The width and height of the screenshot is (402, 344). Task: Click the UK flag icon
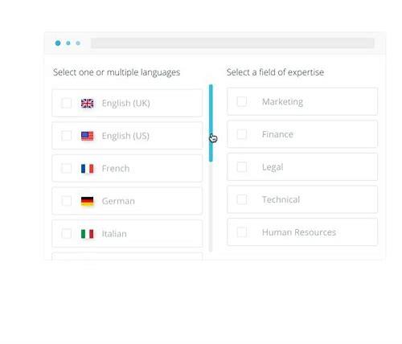(x=88, y=103)
